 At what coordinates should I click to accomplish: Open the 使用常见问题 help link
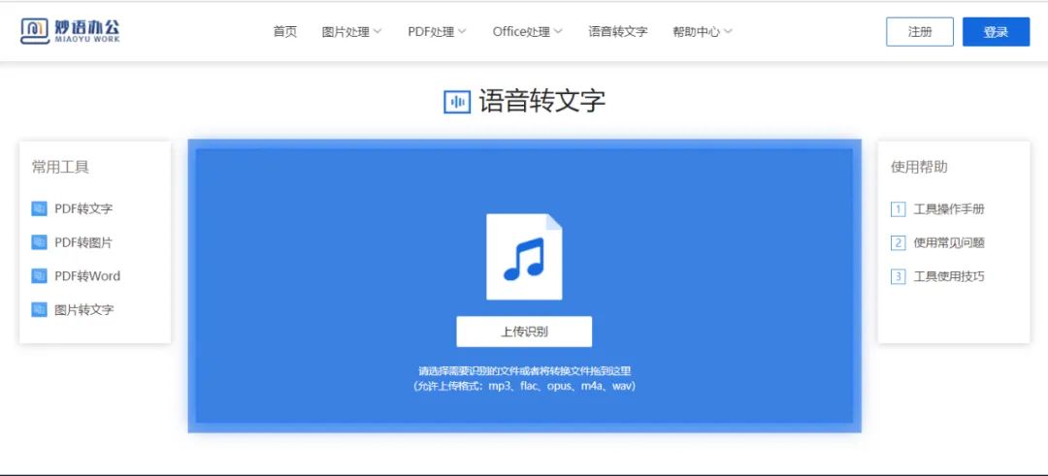click(x=949, y=243)
